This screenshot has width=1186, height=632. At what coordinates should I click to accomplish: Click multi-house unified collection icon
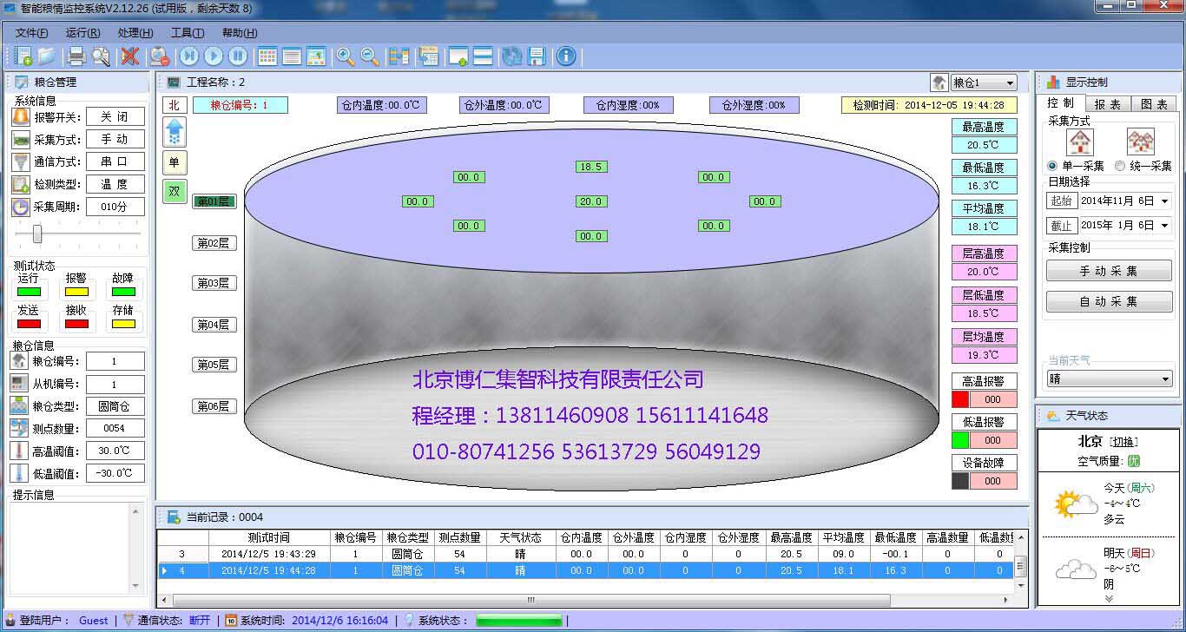[x=1140, y=142]
